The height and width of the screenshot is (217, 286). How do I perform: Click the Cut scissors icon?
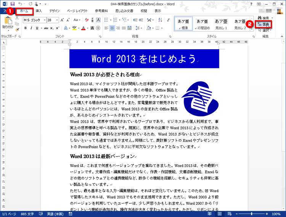point(17,18)
